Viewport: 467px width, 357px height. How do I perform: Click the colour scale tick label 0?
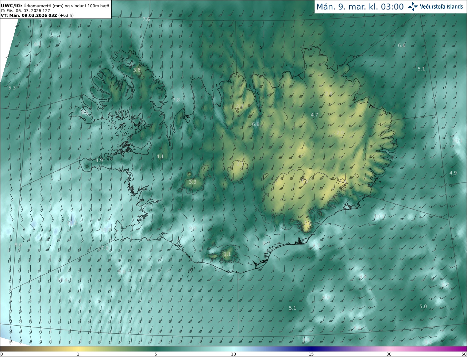point(1,354)
